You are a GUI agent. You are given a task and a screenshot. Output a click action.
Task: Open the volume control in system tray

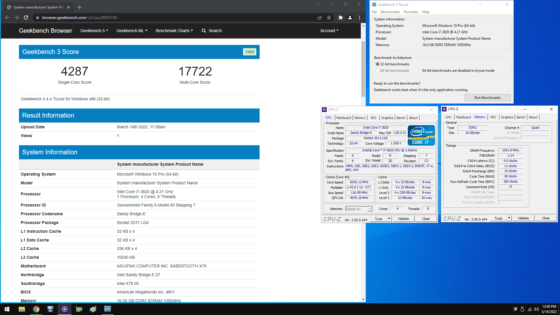tap(536, 309)
